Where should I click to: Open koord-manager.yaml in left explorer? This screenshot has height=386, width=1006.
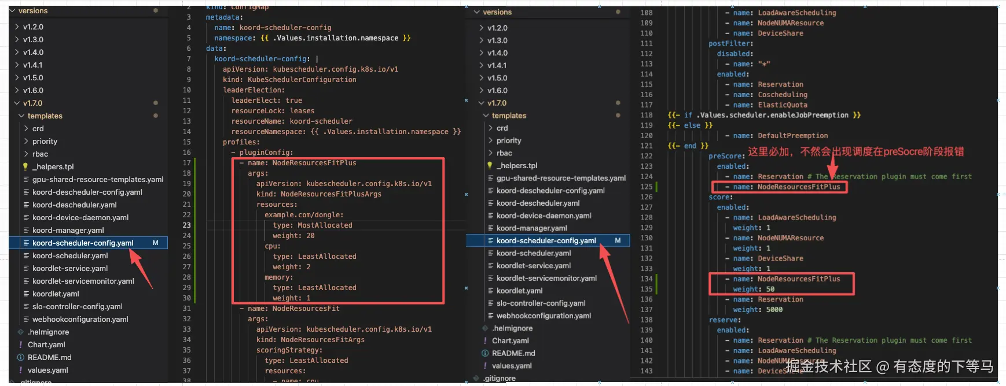pyautogui.click(x=68, y=230)
